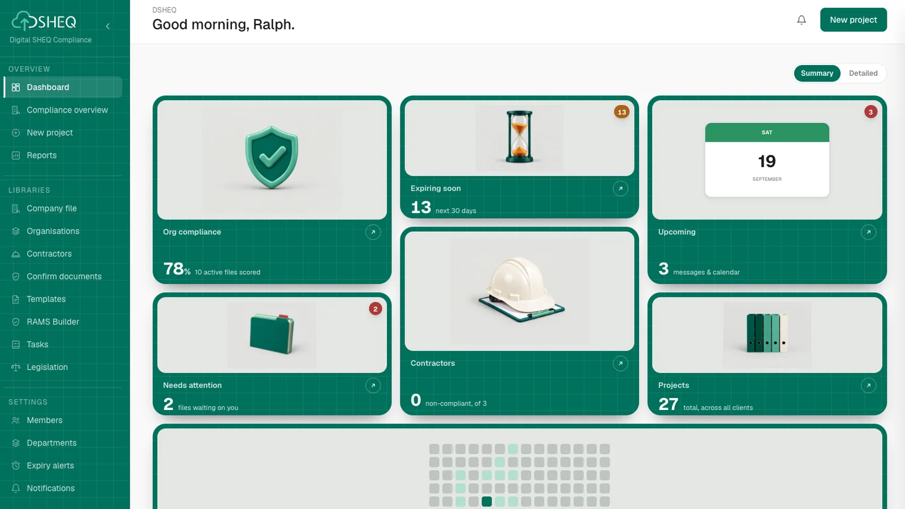Viewport: 905px width, 509px height.
Task: Open the Contractors card arrow
Action: [x=620, y=363]
